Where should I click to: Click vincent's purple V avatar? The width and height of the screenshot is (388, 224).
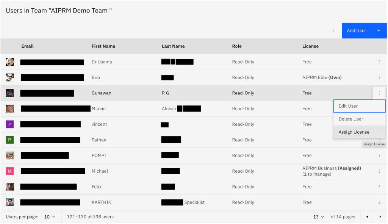point(10,124)
